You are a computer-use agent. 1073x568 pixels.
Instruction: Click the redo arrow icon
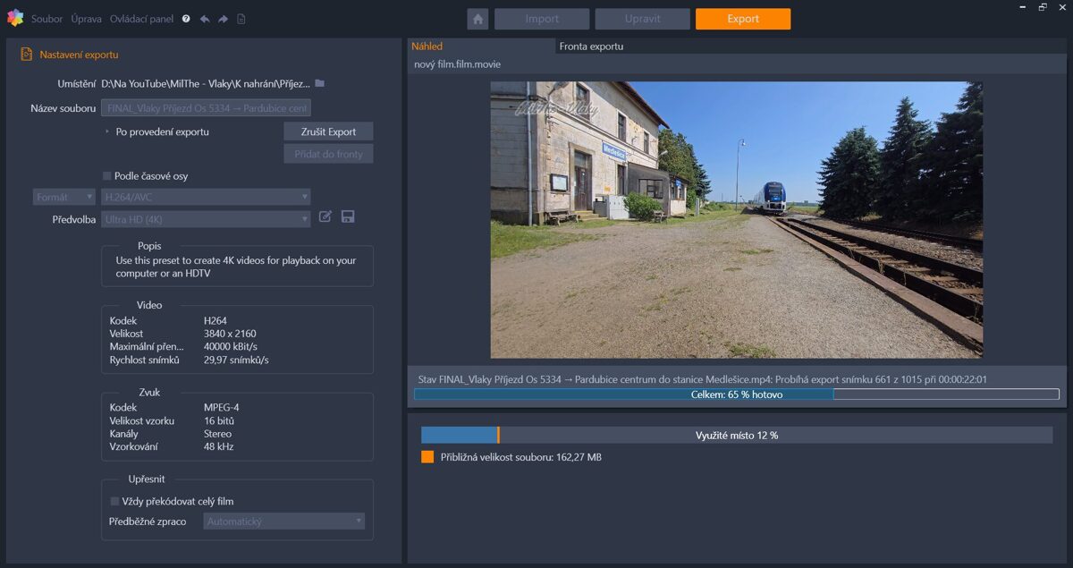223,19
